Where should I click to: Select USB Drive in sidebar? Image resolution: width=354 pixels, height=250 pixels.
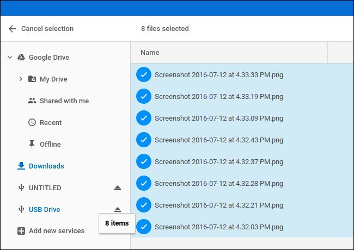44,210
